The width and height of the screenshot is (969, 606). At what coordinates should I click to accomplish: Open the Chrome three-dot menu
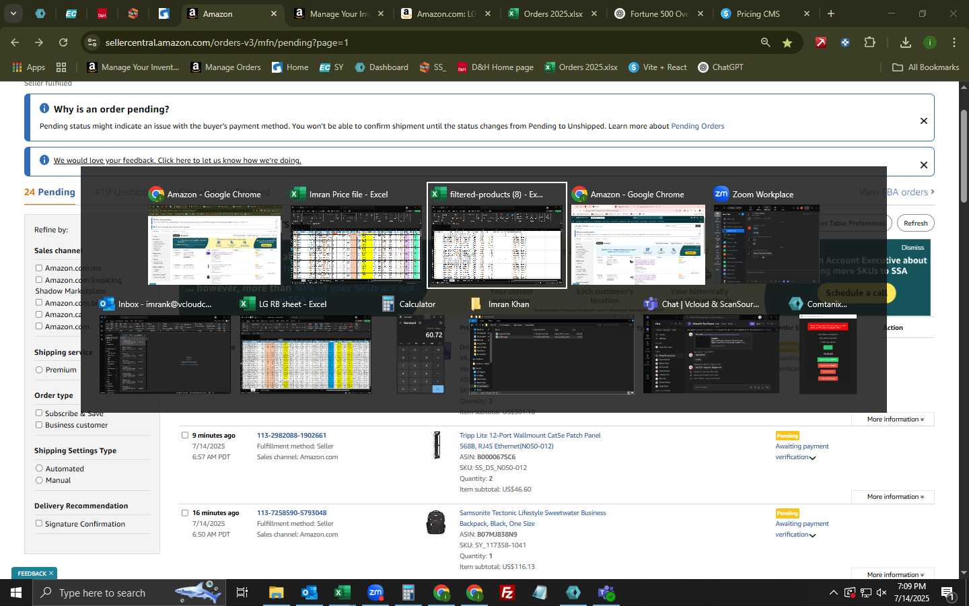click(954, 42)
